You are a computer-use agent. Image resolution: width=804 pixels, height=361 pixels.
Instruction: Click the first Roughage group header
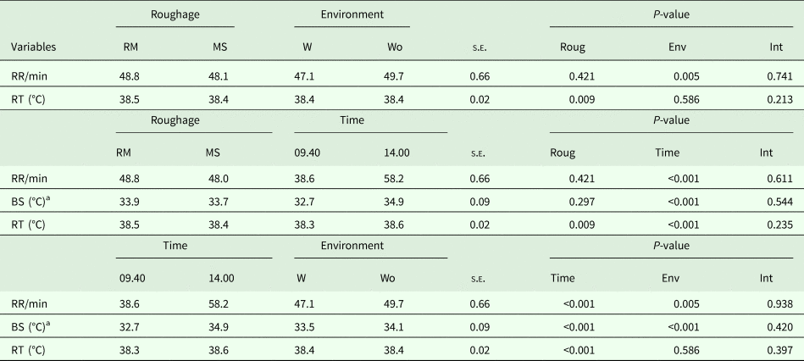pos(175,15)
